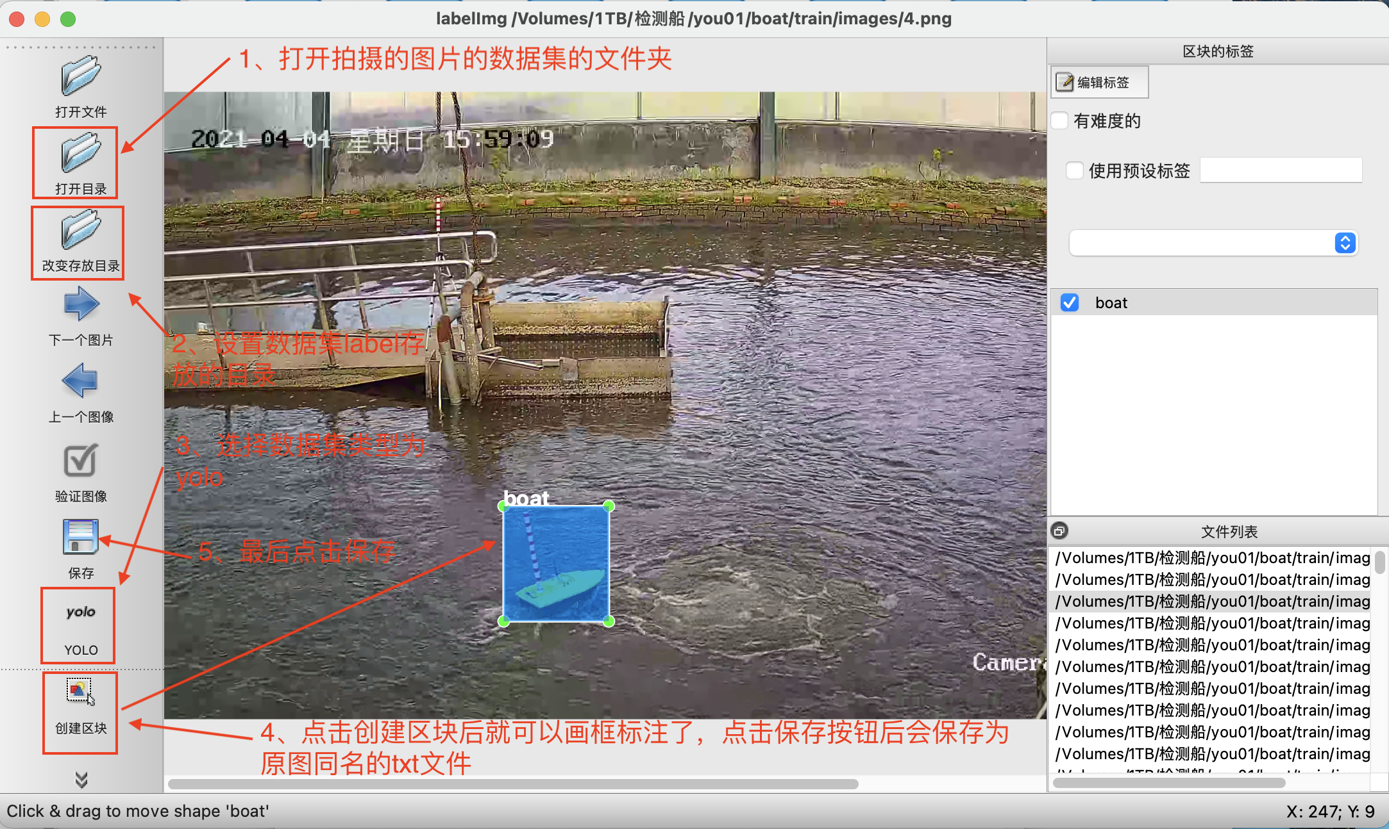
Task: Switch annotation format via YOLO button
Action: pyautogui.click(x=80, y=613)
